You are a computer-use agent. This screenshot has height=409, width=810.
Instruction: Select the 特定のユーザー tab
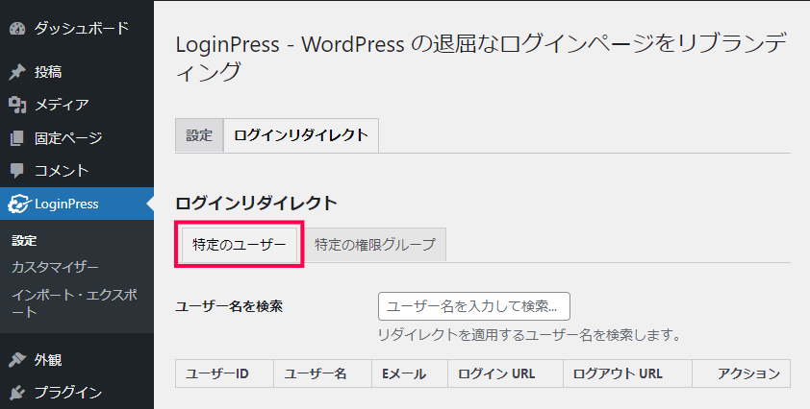tap(240, 245)
